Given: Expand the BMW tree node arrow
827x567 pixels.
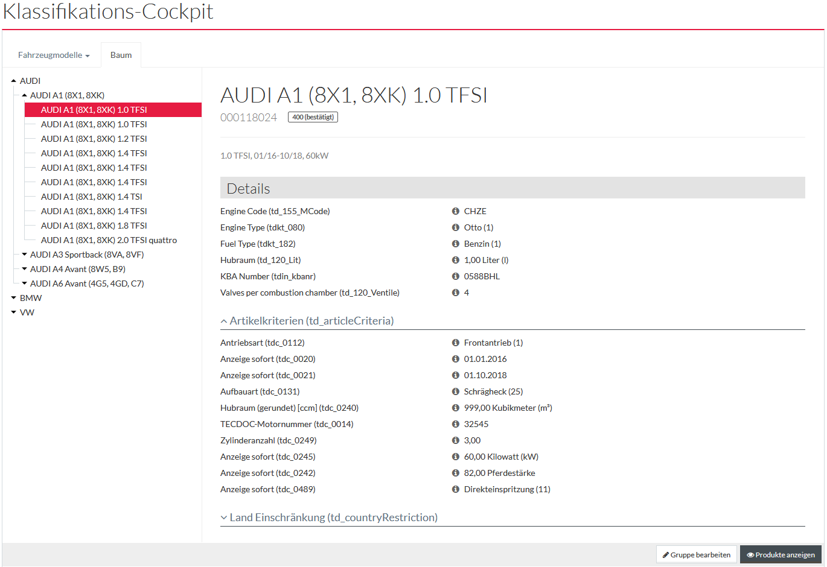Looking at the screenshot, I should point(14,298).
